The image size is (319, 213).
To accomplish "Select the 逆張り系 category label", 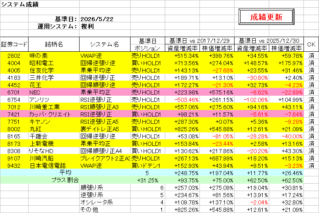I will coord(105,195).
